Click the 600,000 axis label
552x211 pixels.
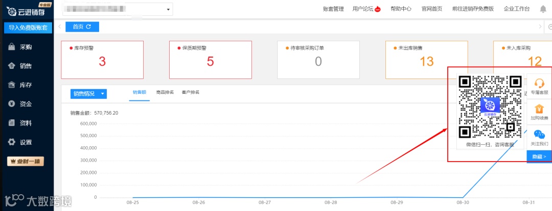(x=89, y=123)
